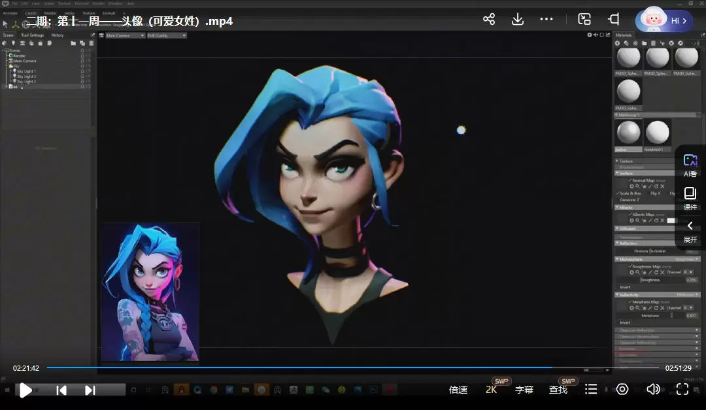Switch to History tab
706x410 pixels.
coord(58,35)
